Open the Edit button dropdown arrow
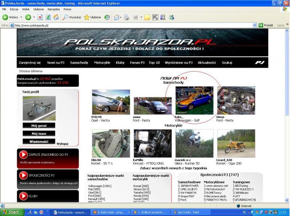The image size is (290, 216). 141,17
